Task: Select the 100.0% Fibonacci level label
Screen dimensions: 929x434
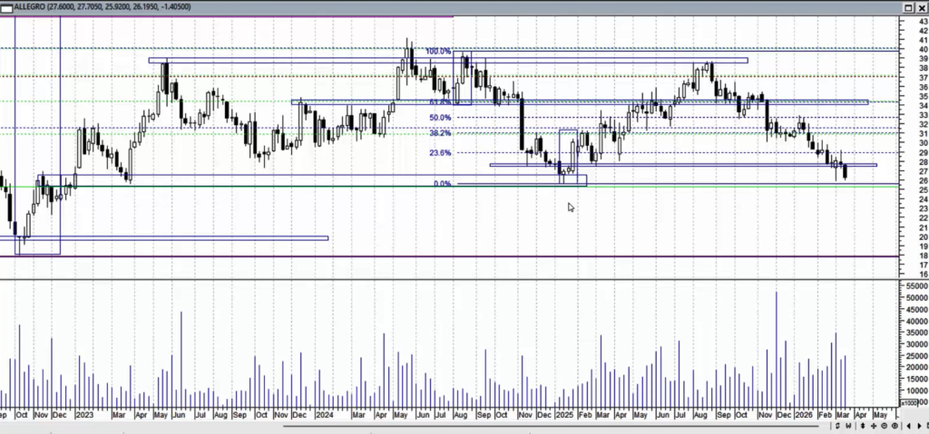Action: (x=438, y=52)
